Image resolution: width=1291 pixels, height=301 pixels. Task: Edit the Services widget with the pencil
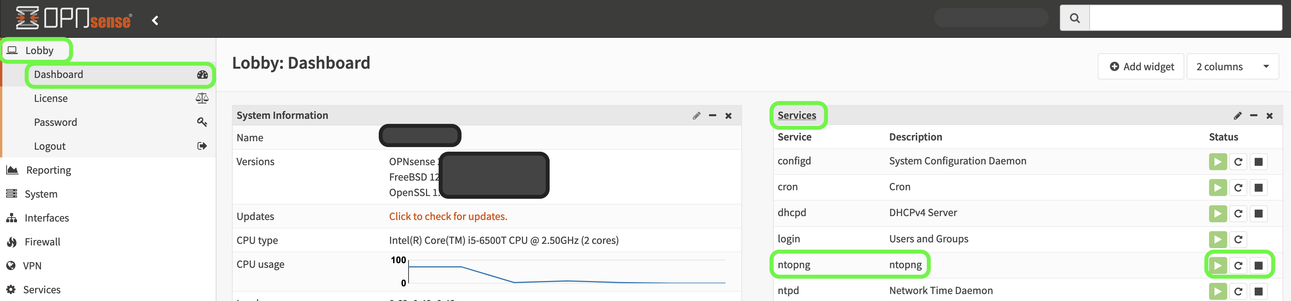(1237, 116)
